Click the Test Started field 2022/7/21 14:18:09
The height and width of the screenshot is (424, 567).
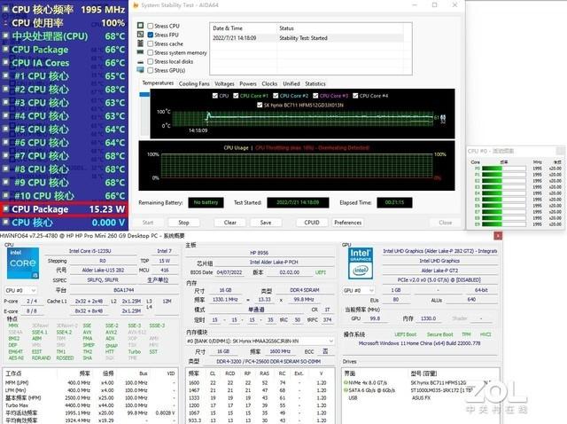pos(298,202)
